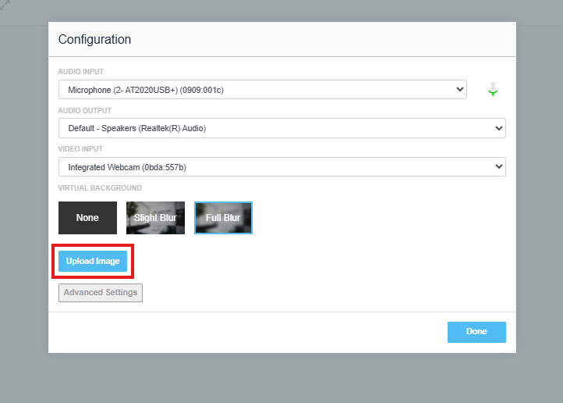This screenshot has height=403, width=563.
Task: Select the None virtual background
Action: [87, 218]
